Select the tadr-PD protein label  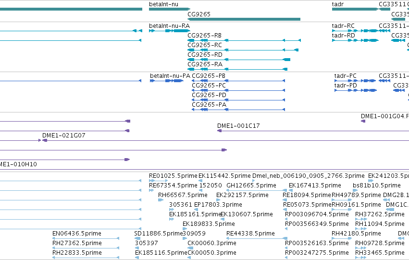point(346,86)
